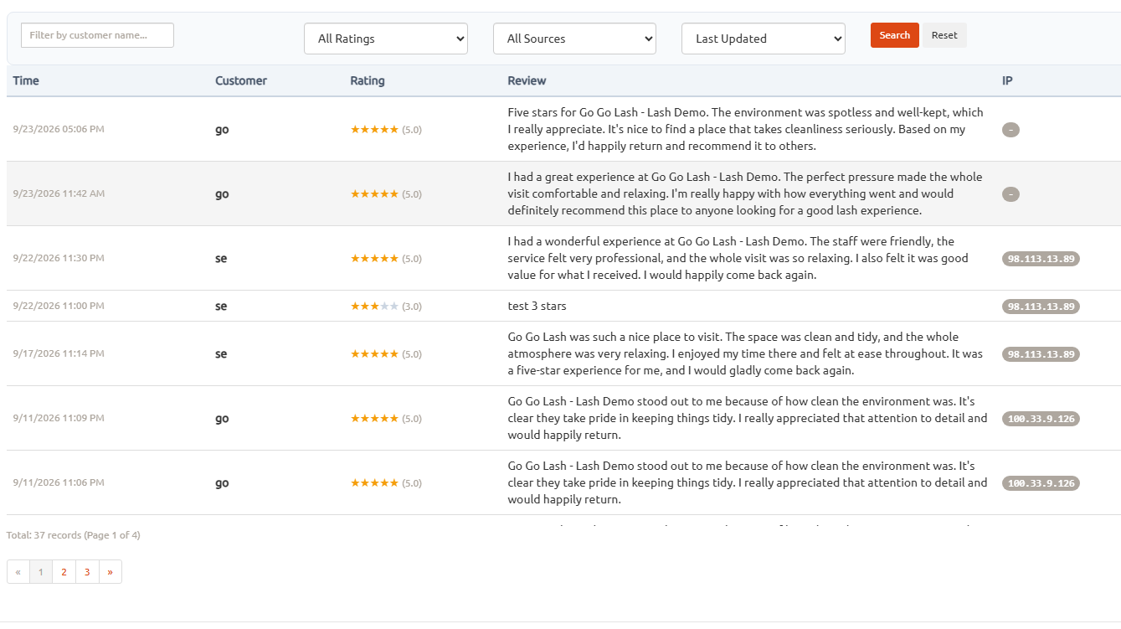Focus the customer name filter field

pyautogui.click(x=97, y=35)
